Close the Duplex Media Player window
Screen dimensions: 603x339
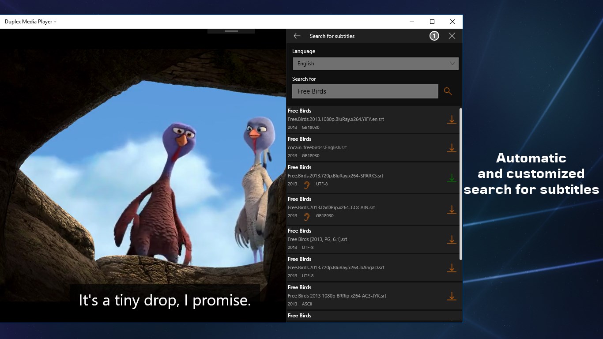click(x=452, y=22)
